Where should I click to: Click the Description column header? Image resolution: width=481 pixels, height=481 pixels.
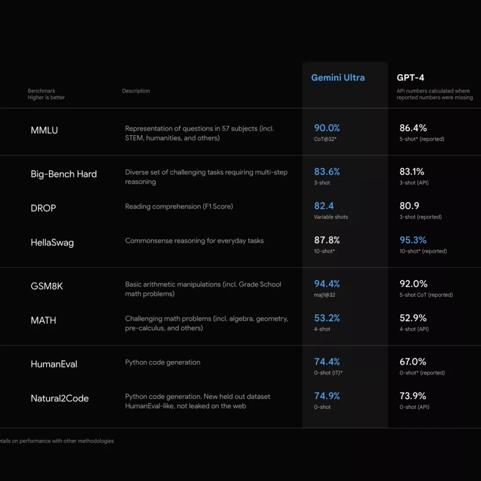pos(136,91)
